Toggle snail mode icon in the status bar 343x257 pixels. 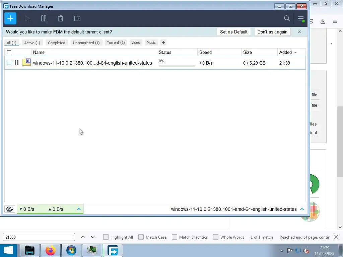coord(10,209)
